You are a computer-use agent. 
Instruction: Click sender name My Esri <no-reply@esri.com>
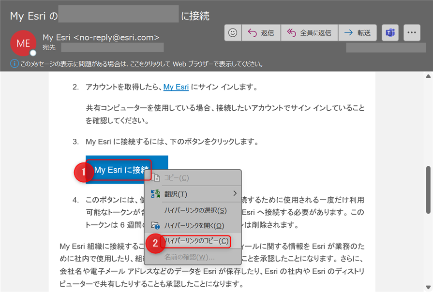(x=101, y=37)
